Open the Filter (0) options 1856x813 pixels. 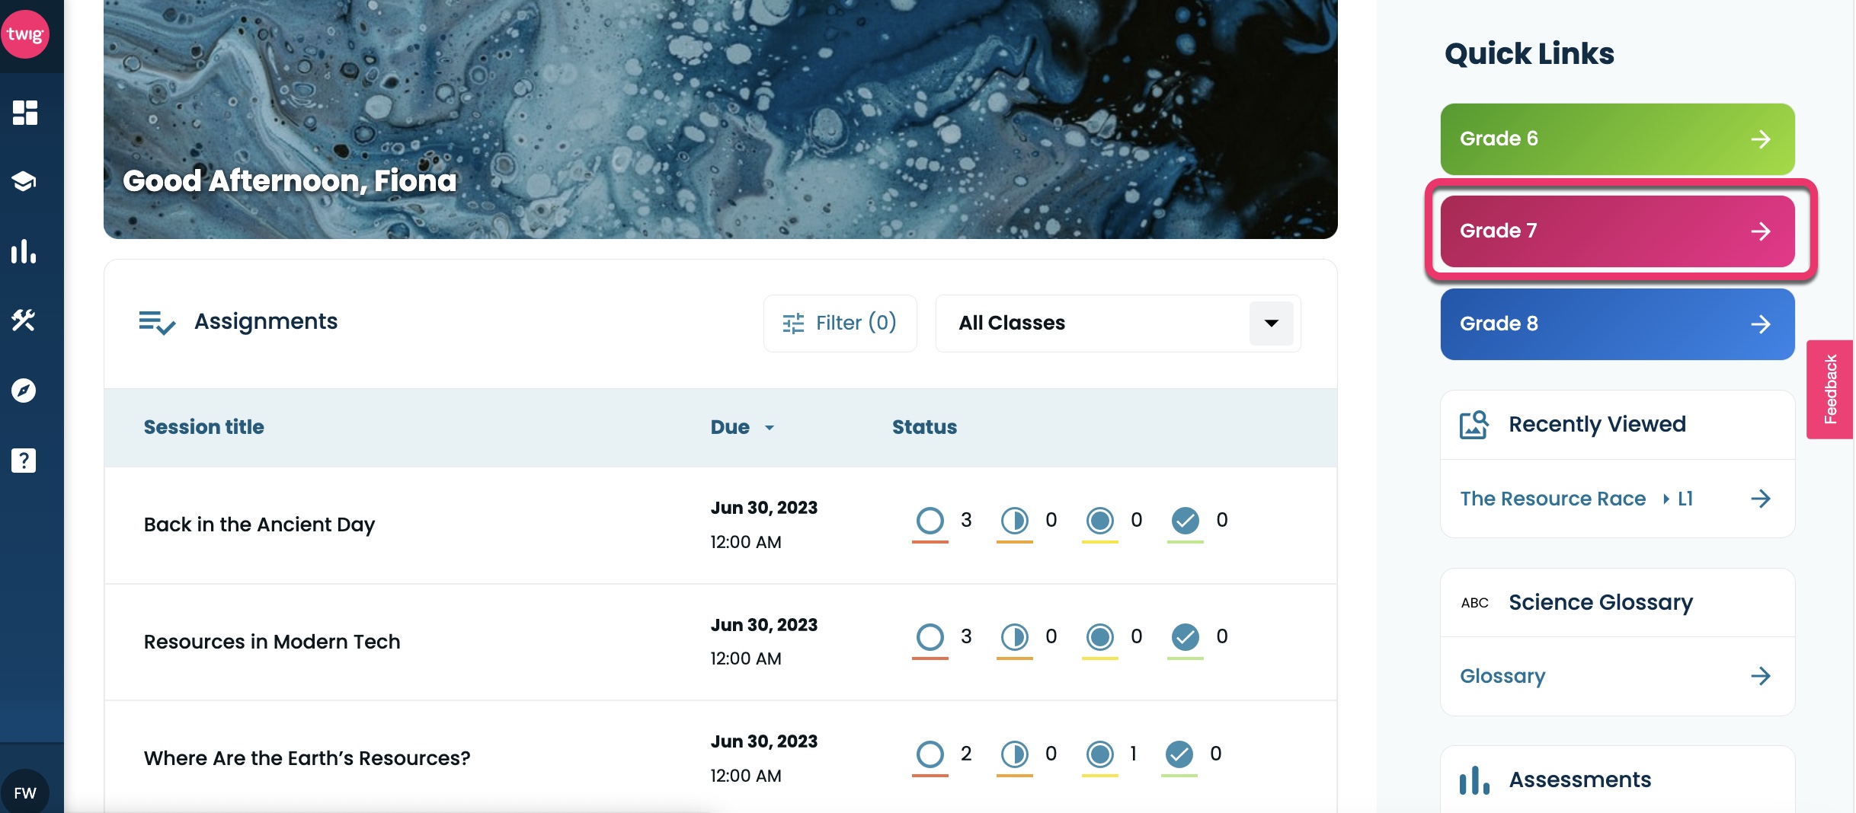pyautogui.click(x=840, y=324)
